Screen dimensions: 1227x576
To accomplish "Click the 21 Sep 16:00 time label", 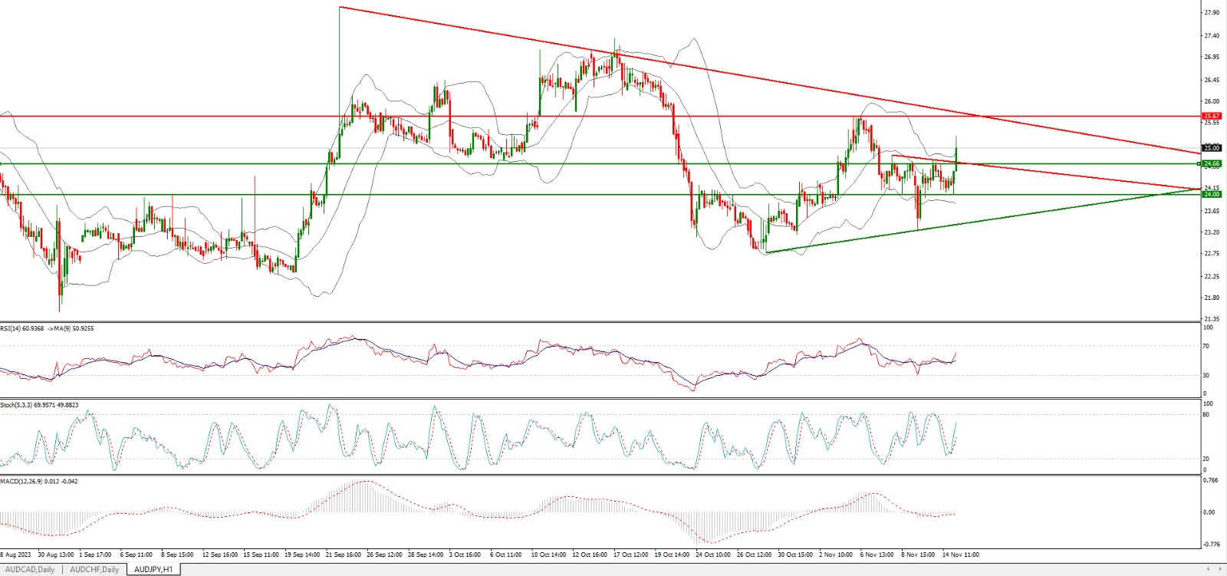I will point(342,554).
